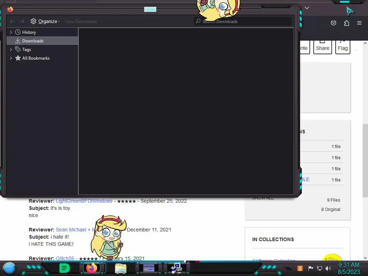Go back in Library navigation
368x276 pixels.
tap(13, 21)
